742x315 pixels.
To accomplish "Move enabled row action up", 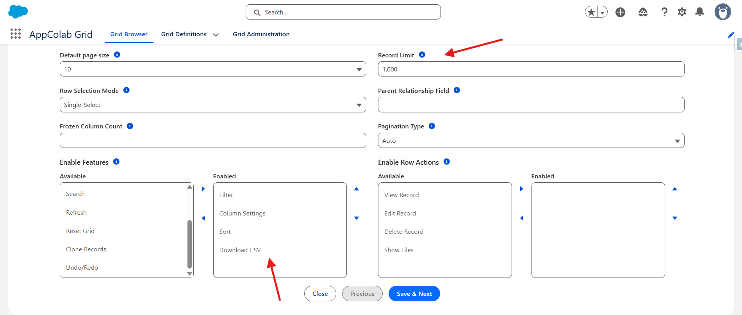I will pos(674,189).
